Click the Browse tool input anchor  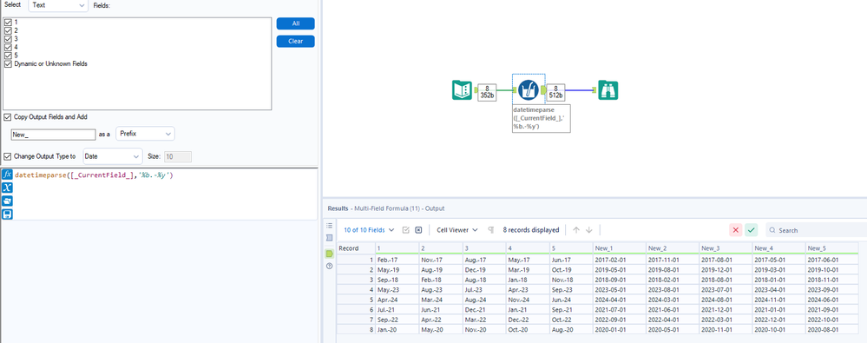[595, 89]
